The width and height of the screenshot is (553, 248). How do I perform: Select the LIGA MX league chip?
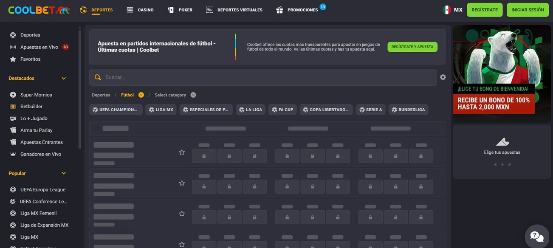(161, 110)
